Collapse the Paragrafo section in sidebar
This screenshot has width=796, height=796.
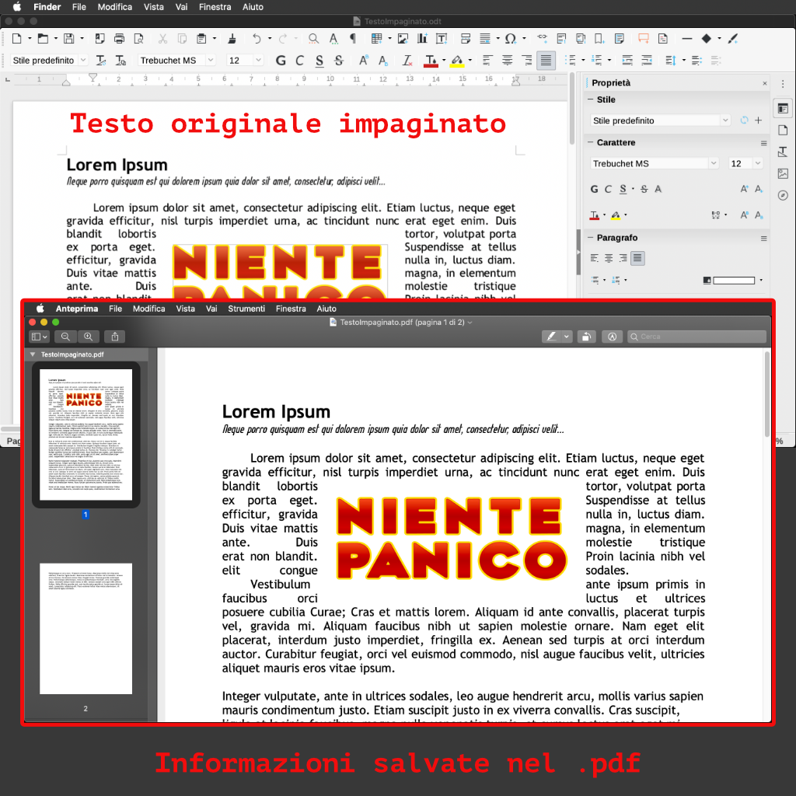(591, 238)
